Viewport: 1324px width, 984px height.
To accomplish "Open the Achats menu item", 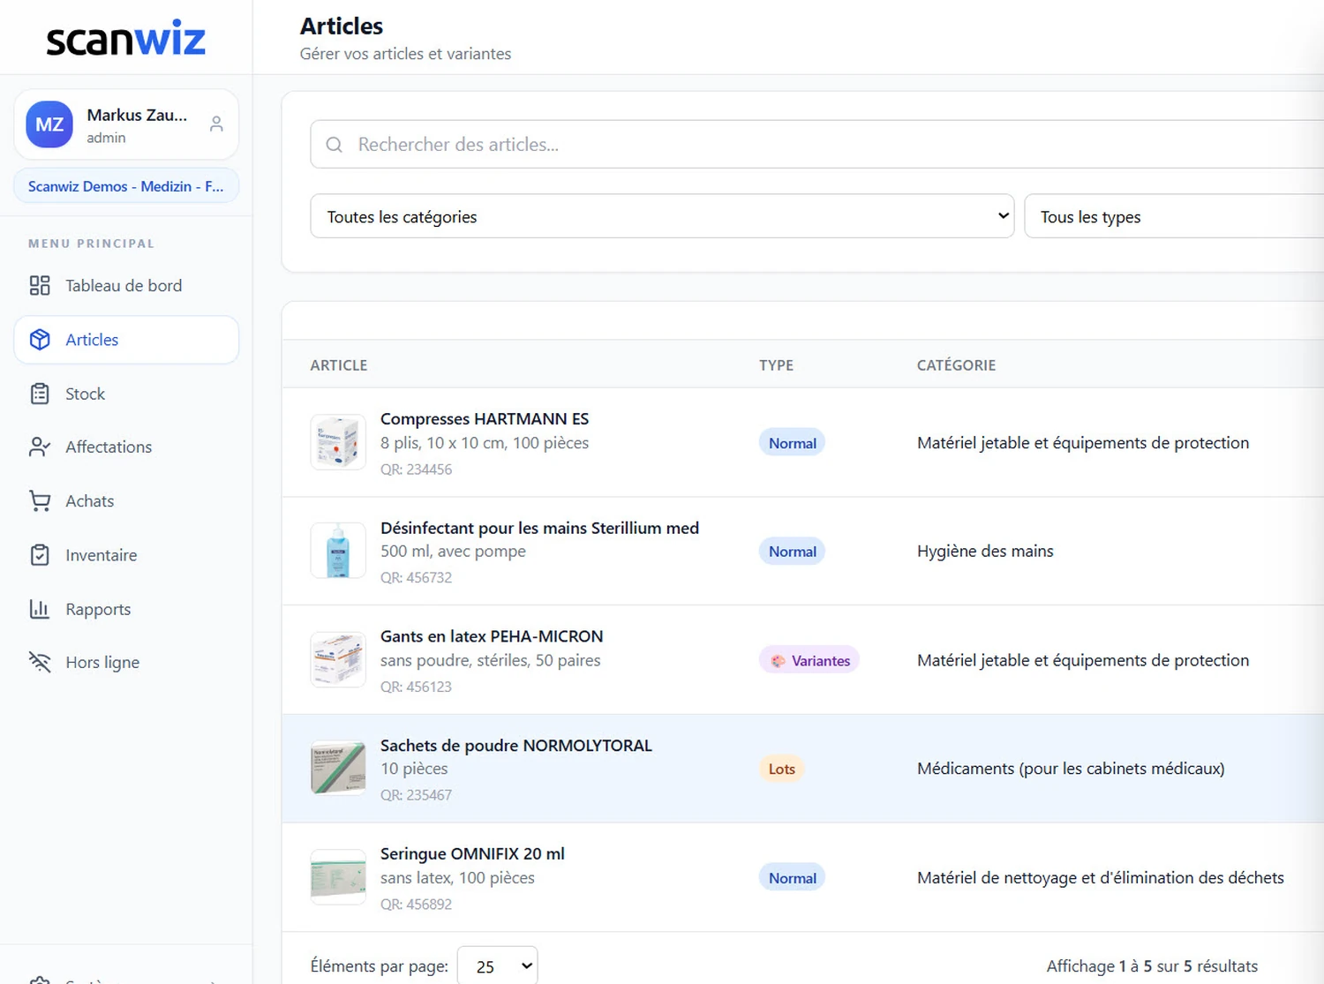I will (126, 500).
